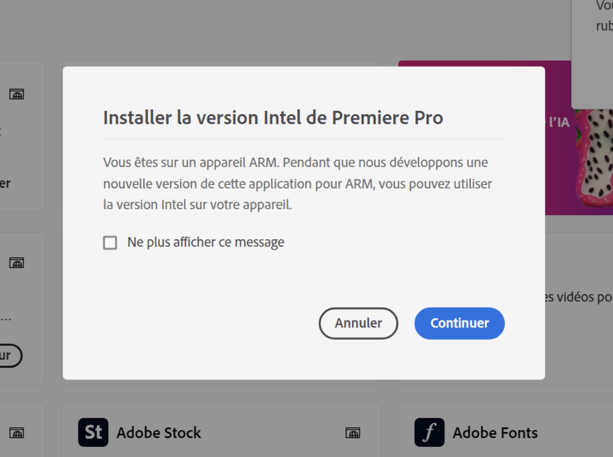Viewport: 613px width, 457px height.
Task: Open the Adobe Stock "St" app icon
Action: pos(93,432)
